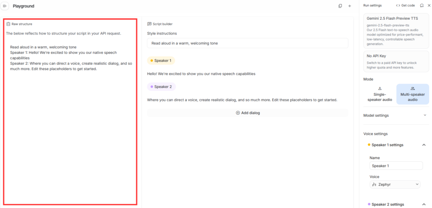Screen dimensions: 432x208
Task: Select Single-speaker audio mode
Action: click(379, 94)
